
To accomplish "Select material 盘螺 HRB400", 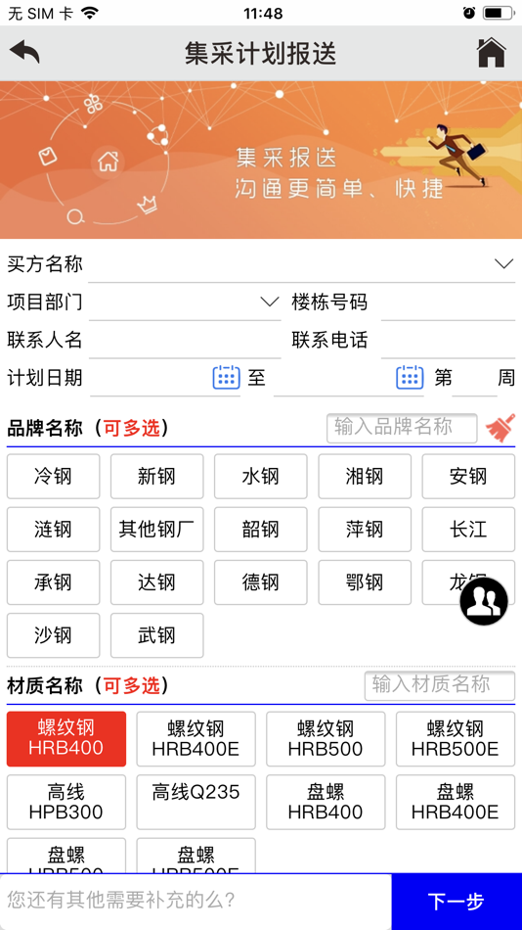I will pyautogui.click(x=326, y=802).
